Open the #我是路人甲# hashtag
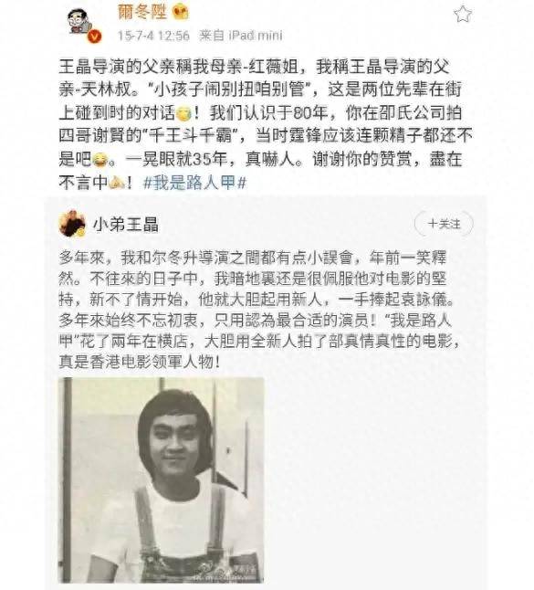Screen dimensions: 534x590 point(194,184)
